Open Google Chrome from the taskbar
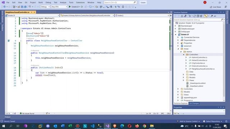This screenshot has width=230, height=129. (x=144, y=126)
